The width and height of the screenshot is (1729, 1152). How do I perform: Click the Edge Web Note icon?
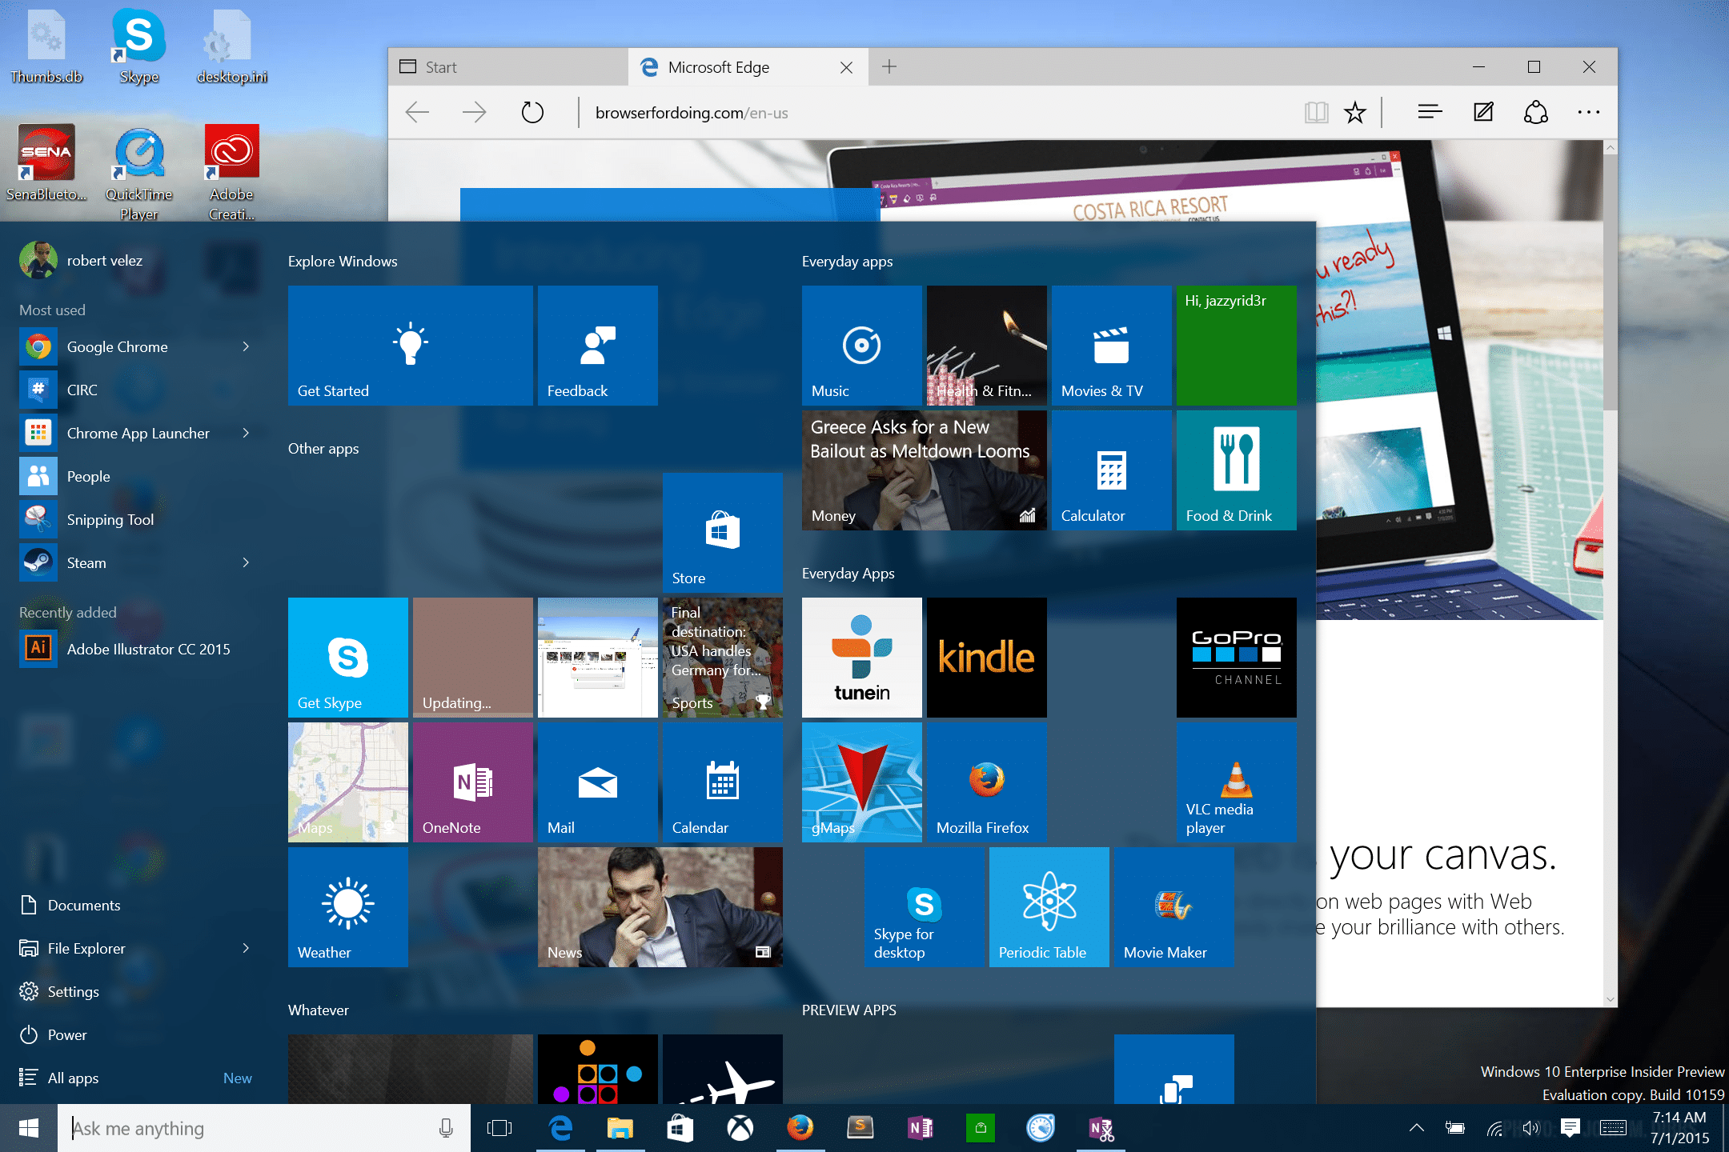click(1483, 112)
